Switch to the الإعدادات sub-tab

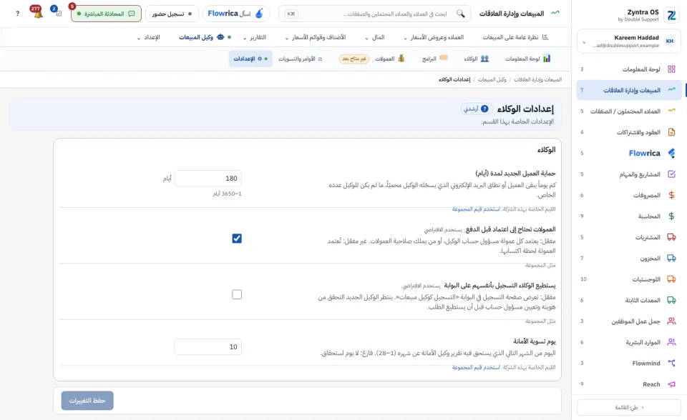coord(250,59)
